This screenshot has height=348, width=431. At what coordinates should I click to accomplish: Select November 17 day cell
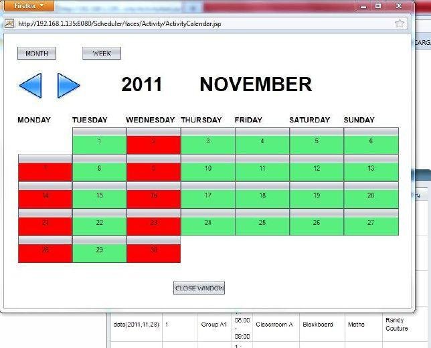207,195
